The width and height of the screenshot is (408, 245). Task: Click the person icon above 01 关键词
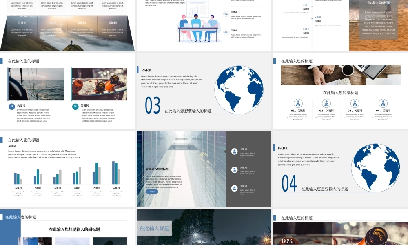298,103
